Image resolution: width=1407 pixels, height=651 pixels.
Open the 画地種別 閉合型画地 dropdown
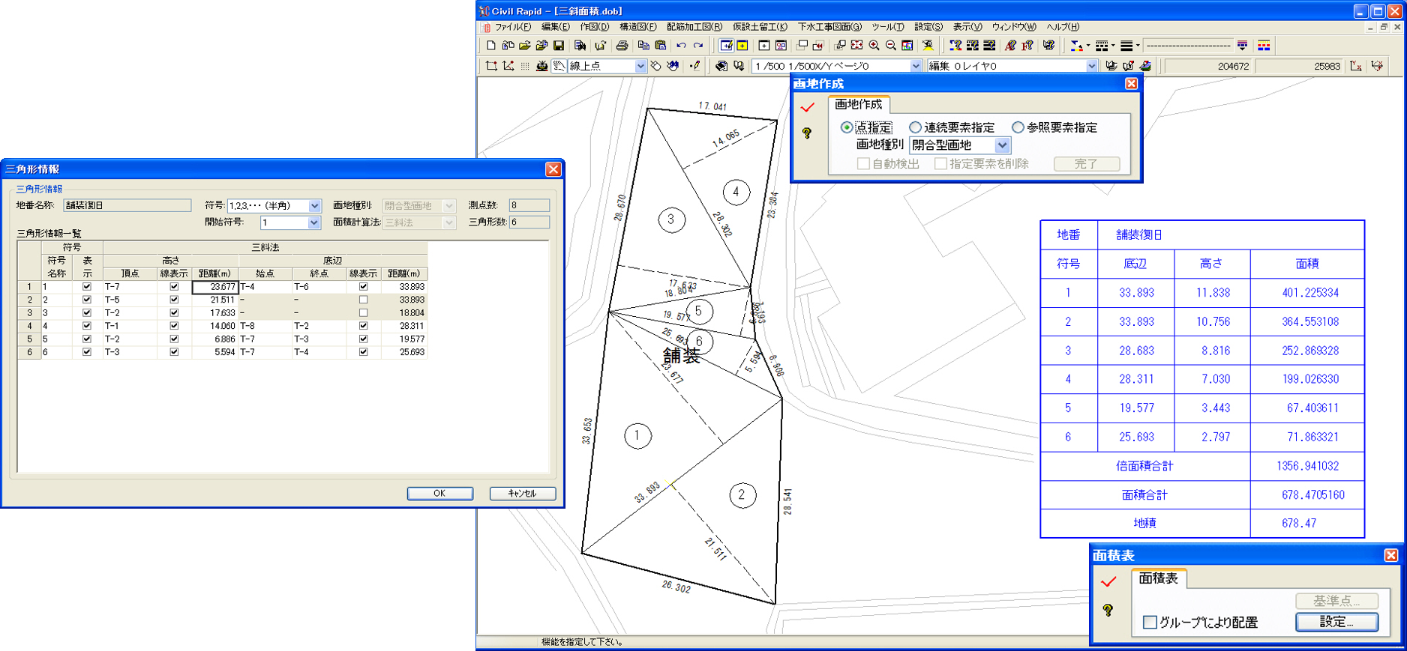tap(1002, 145)
